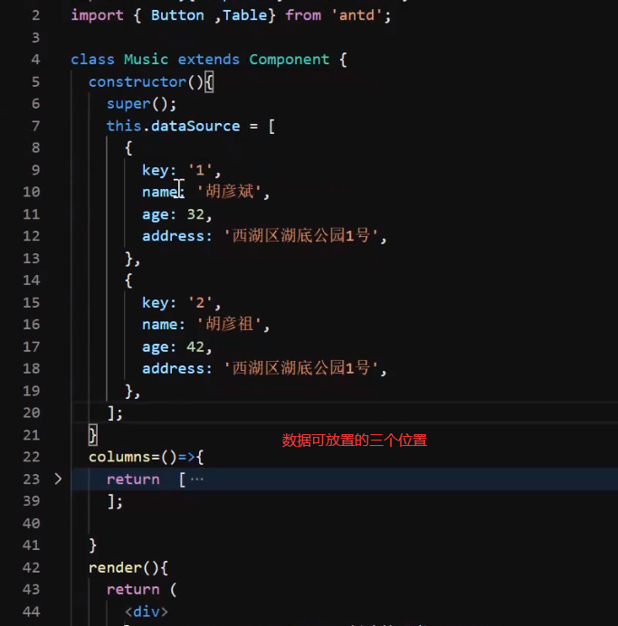Click the closing brace on line 41
This screenshot has width=618, height=626.
[92, 545]
